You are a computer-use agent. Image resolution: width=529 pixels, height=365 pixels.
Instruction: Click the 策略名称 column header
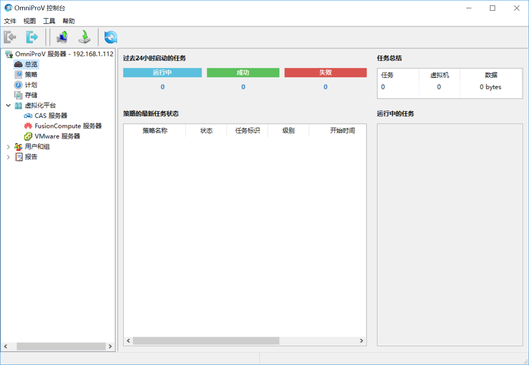[155, 131]
